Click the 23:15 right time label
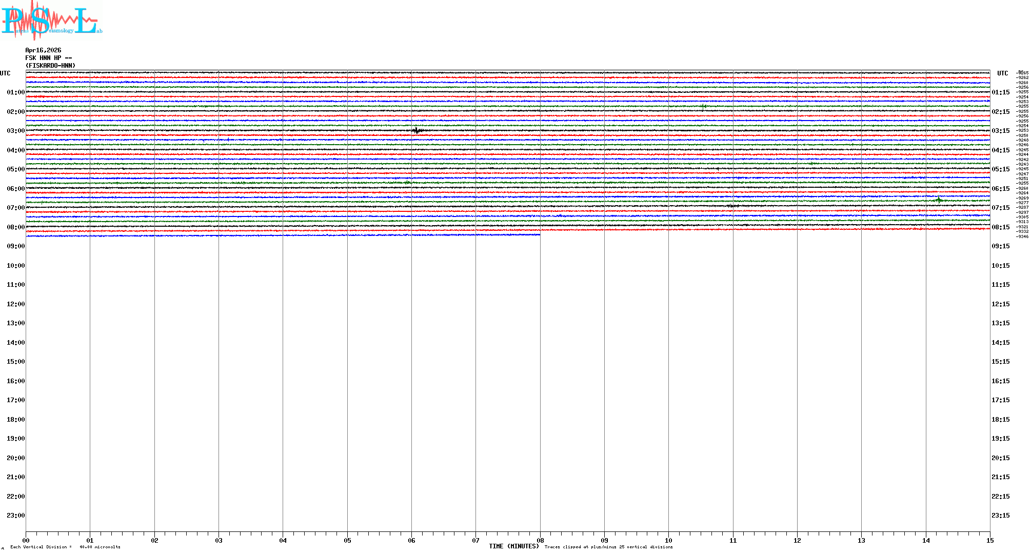Screen dimensions: 1031x554 click(x=1000, y=516)
